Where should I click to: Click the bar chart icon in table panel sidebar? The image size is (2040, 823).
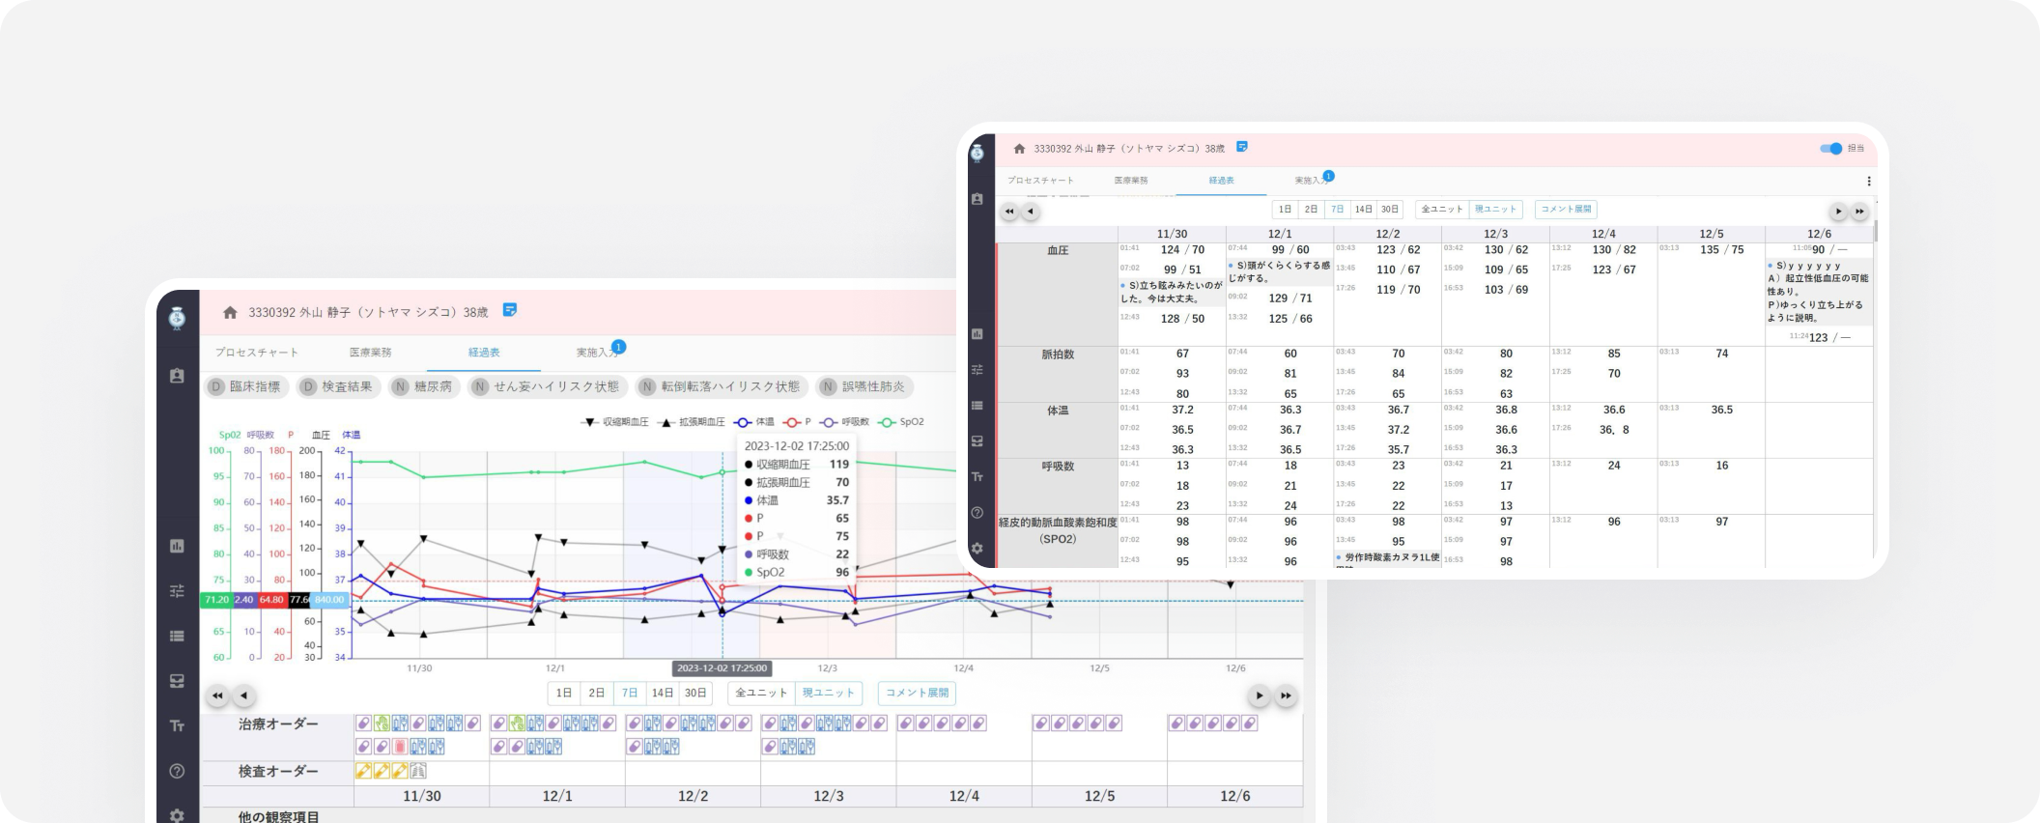coord(977,334)
